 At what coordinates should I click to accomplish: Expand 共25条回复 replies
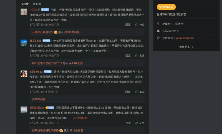pos(76,63)
